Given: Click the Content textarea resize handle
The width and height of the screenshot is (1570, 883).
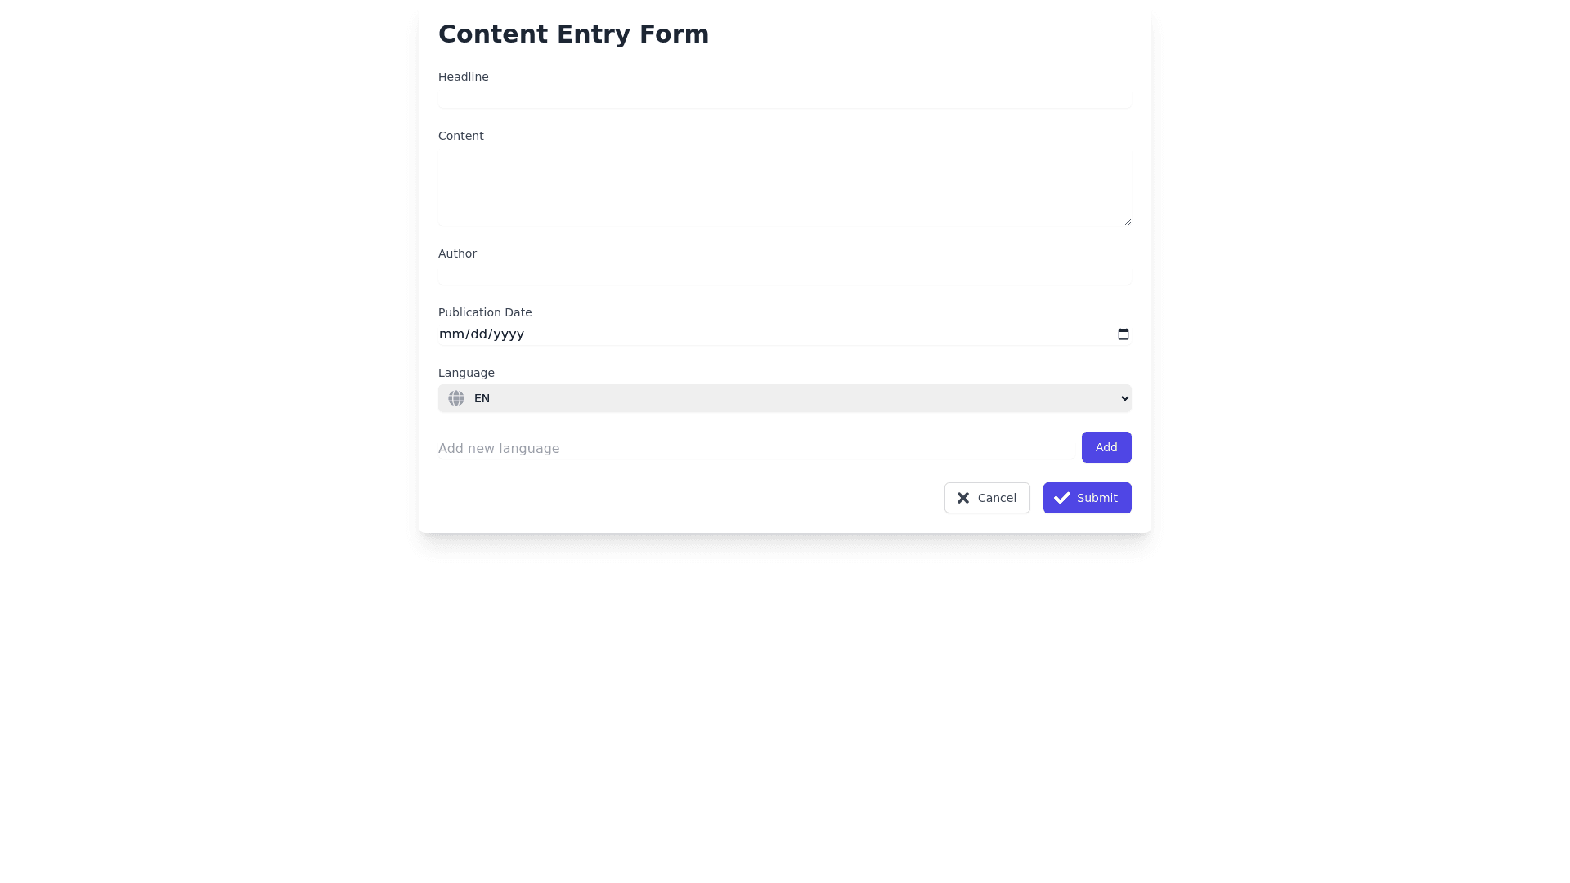Looking at the screenshot, I should tap(1127, 221).
